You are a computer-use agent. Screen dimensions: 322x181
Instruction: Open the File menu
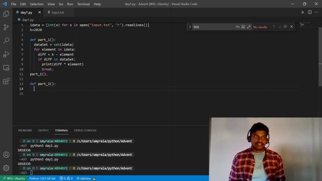click(x=14, y=4)
